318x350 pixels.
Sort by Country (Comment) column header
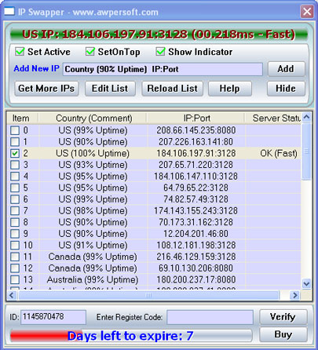coord(93,118)
